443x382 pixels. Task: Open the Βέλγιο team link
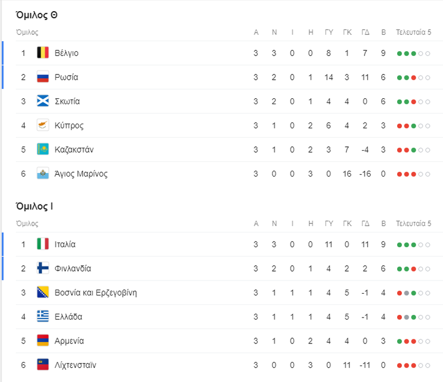pyautogui.click(x=66, y=53)
